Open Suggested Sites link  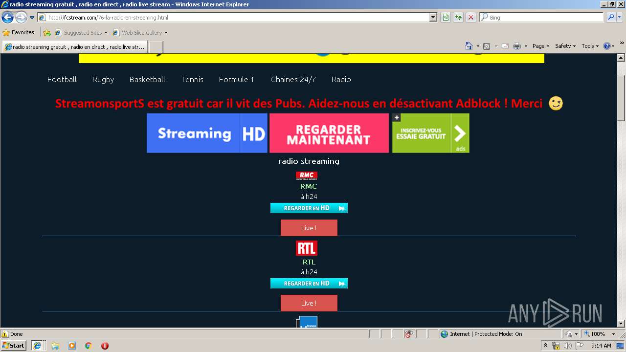81,33
